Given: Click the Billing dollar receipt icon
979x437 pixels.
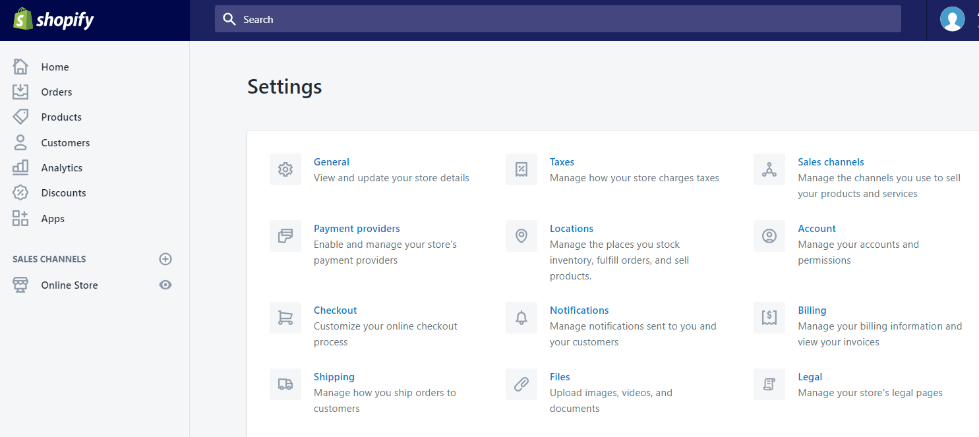Looking at the screenshot, I should tap(769, 318).
